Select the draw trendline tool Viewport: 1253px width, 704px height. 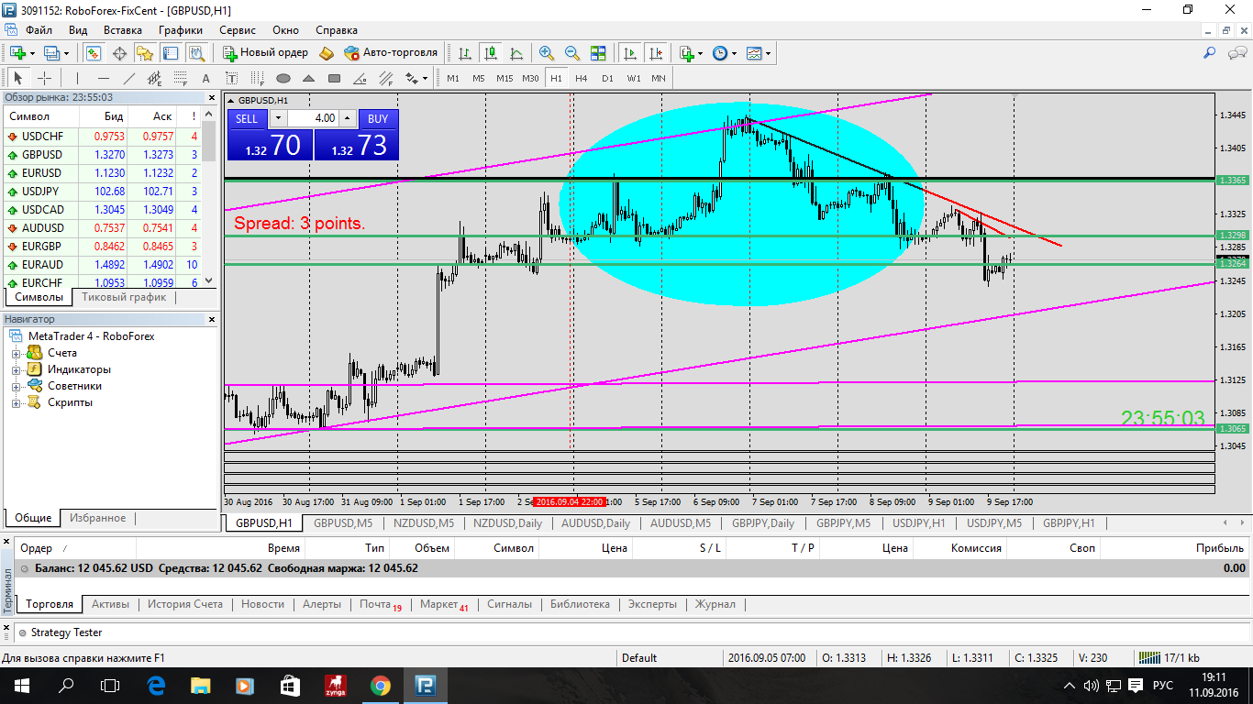click(x=129, y=78)
